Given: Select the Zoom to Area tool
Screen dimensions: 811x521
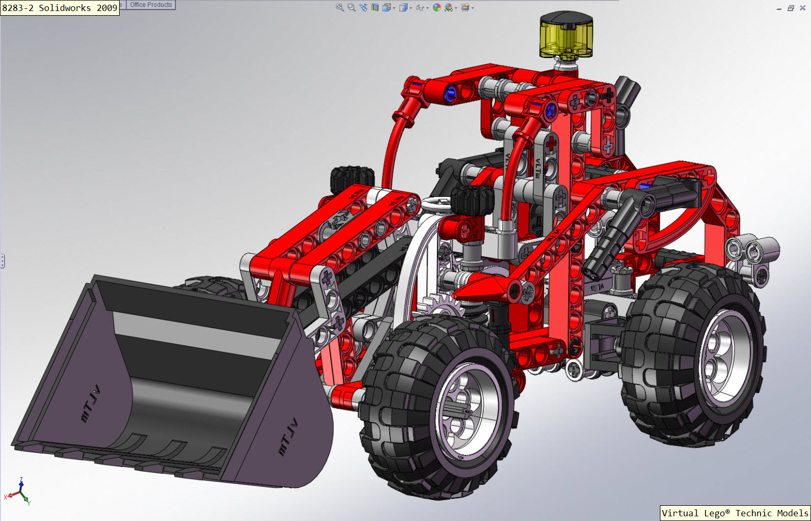Looking at the screenshot, I should 351,7.
